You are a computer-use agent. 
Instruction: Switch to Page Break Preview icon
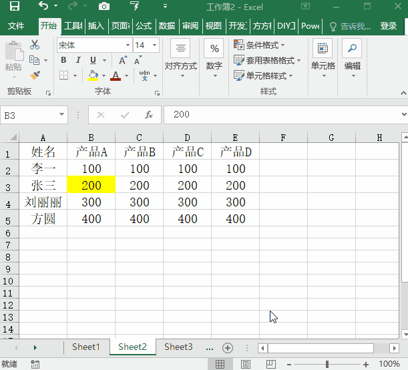(x=271, y=364)
